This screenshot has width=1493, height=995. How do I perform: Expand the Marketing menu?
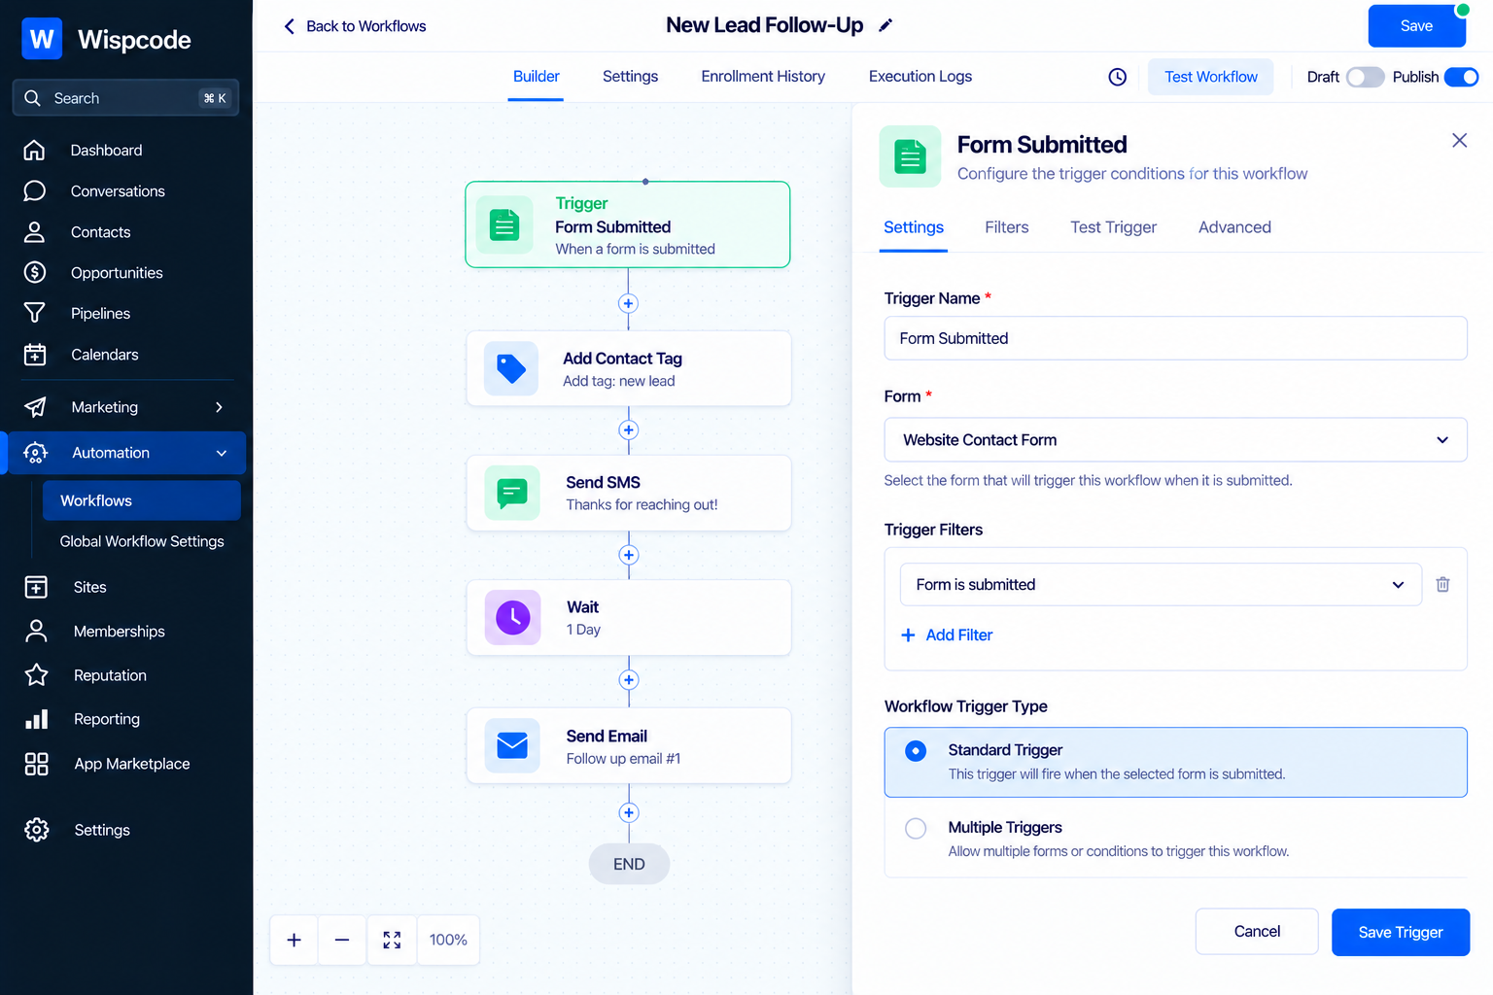[x=124, y=407]
